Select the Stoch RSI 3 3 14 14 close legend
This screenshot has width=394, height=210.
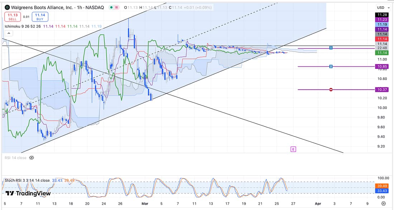click(x=27, y=180)
